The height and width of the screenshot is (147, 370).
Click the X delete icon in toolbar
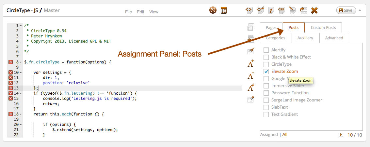(x=314, y=10)
